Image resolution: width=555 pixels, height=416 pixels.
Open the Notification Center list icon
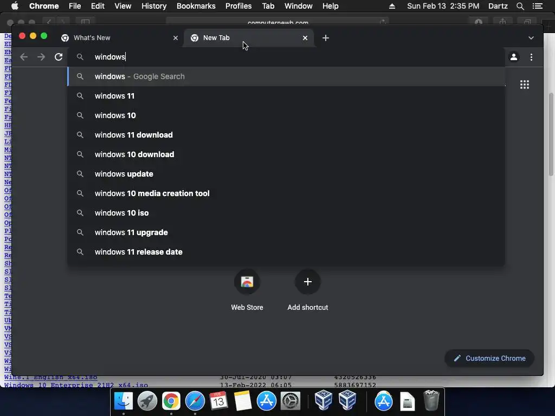(x=537, y=6)
